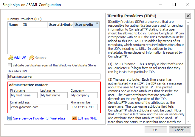Viewport: 195px width, 137px height.
Task: Focus the Email address field
Action: 38,107
